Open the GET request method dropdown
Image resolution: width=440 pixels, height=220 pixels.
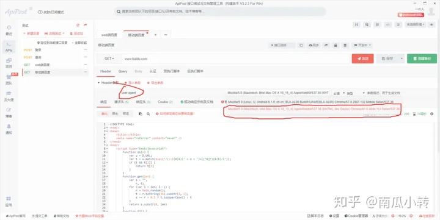point(109,59)
